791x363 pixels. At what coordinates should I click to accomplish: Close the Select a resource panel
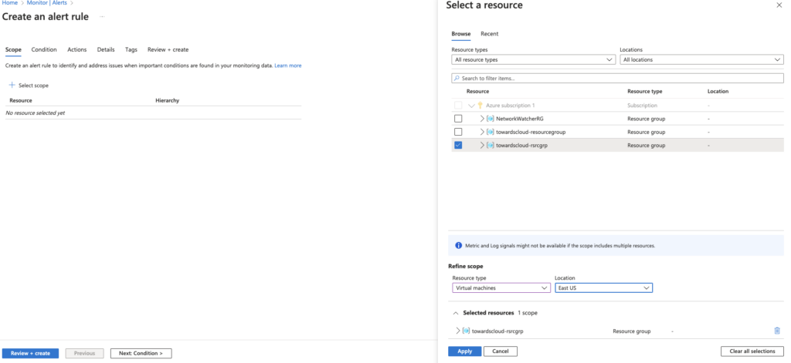[779, 5]
